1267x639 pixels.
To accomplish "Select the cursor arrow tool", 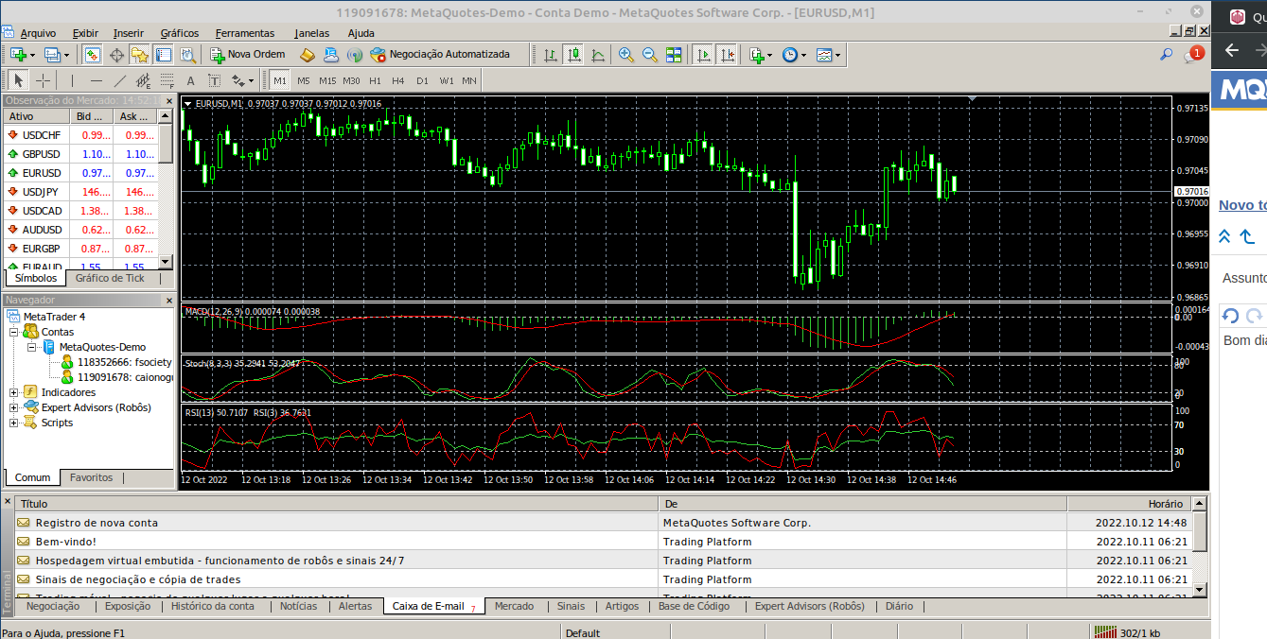I will (x=19, y=80).
